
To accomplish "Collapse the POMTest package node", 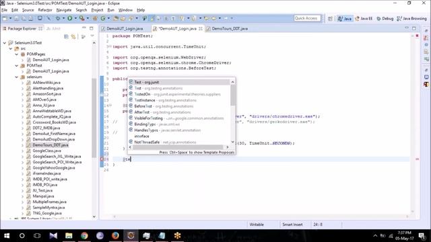I will 16,66.
